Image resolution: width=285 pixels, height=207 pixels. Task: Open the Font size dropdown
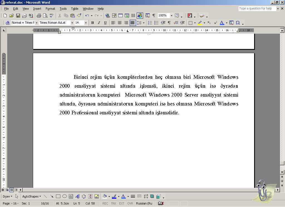tap(86, 23)
